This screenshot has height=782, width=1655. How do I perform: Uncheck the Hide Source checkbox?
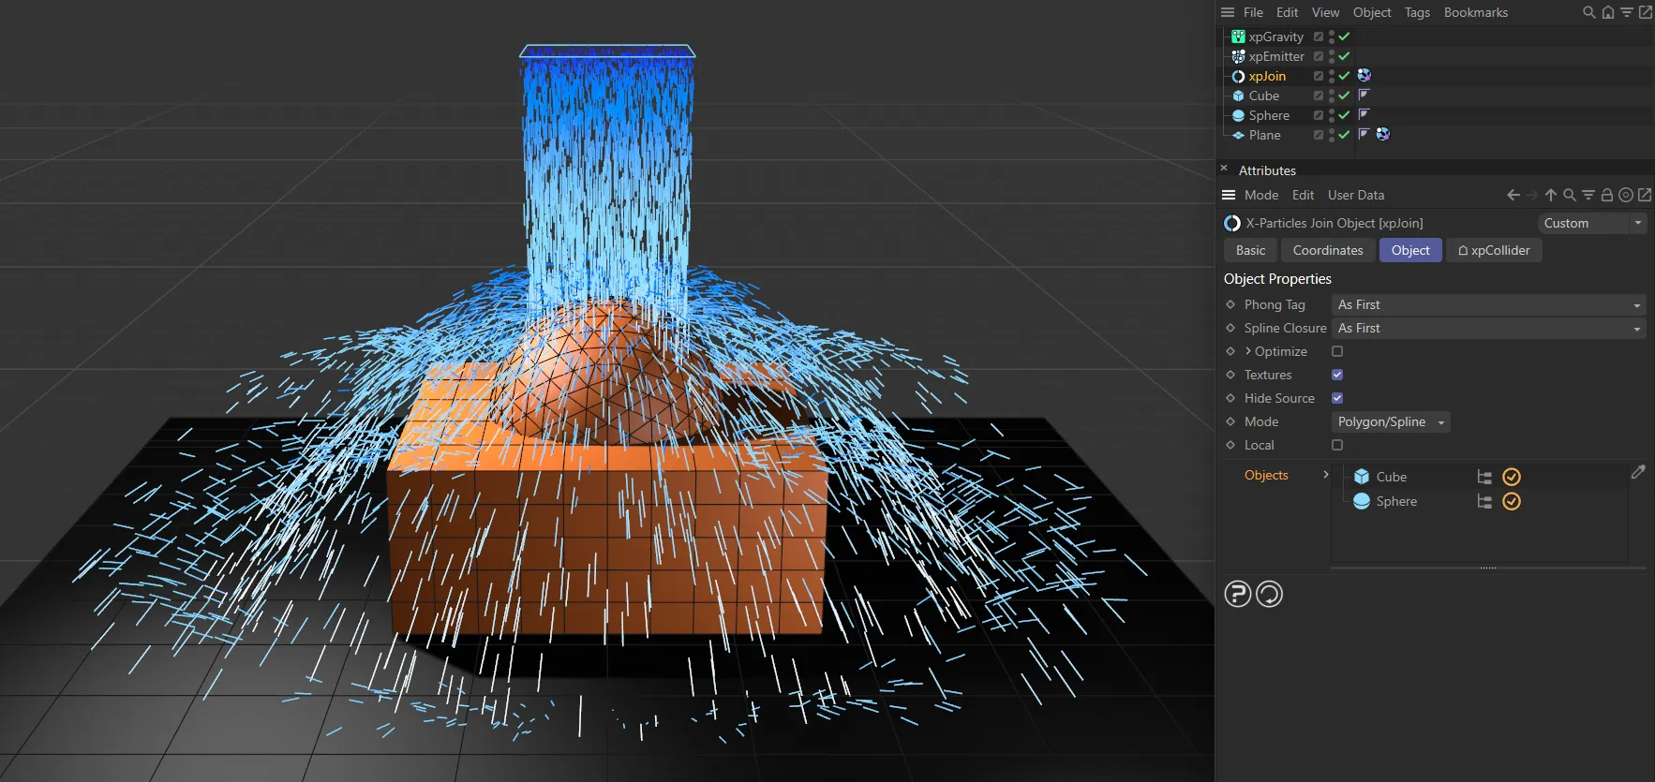[x=1337, y=398]
